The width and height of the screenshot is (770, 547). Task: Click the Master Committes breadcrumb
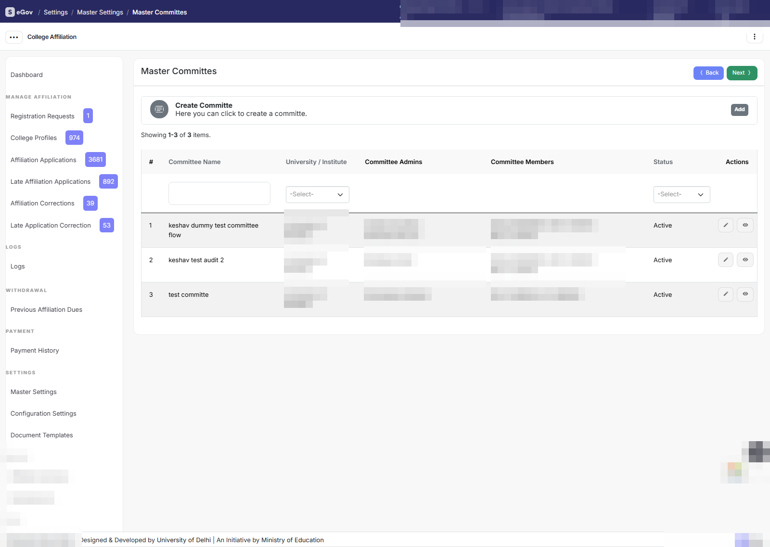pos(160,13)
